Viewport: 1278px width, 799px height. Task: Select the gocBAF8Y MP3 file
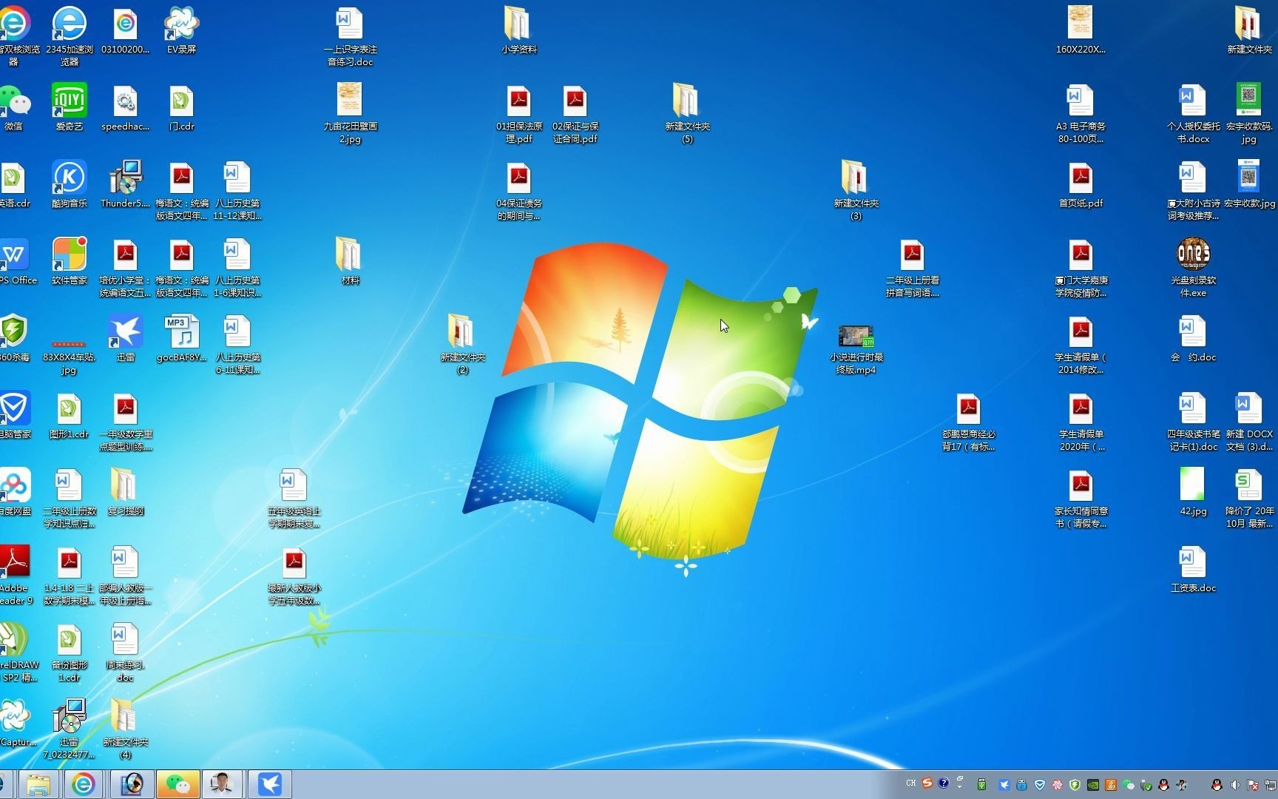tap(181, 338)
